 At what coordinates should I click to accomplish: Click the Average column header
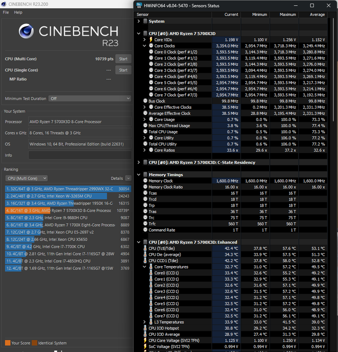coord(313,15)
